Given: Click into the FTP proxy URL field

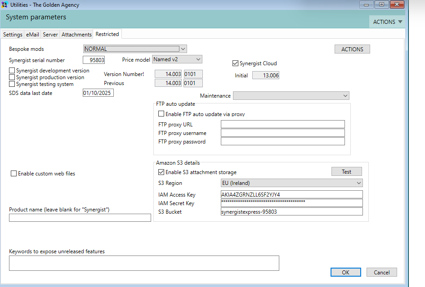Looking at the screenshot, I should pos(282,125).
